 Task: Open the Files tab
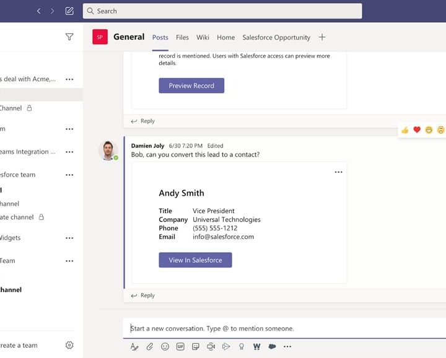(x=182, y=38)
